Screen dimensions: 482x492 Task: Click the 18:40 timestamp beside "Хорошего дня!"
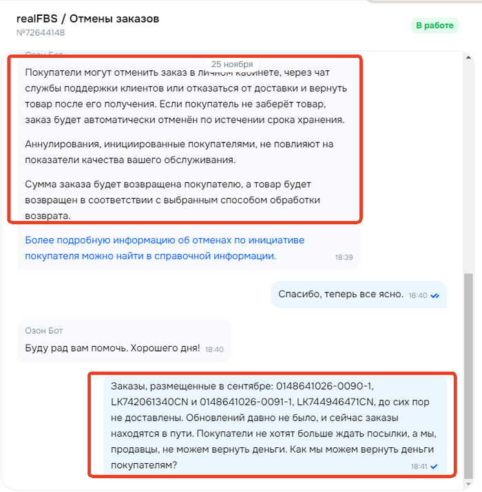click(x=214, y=350)
